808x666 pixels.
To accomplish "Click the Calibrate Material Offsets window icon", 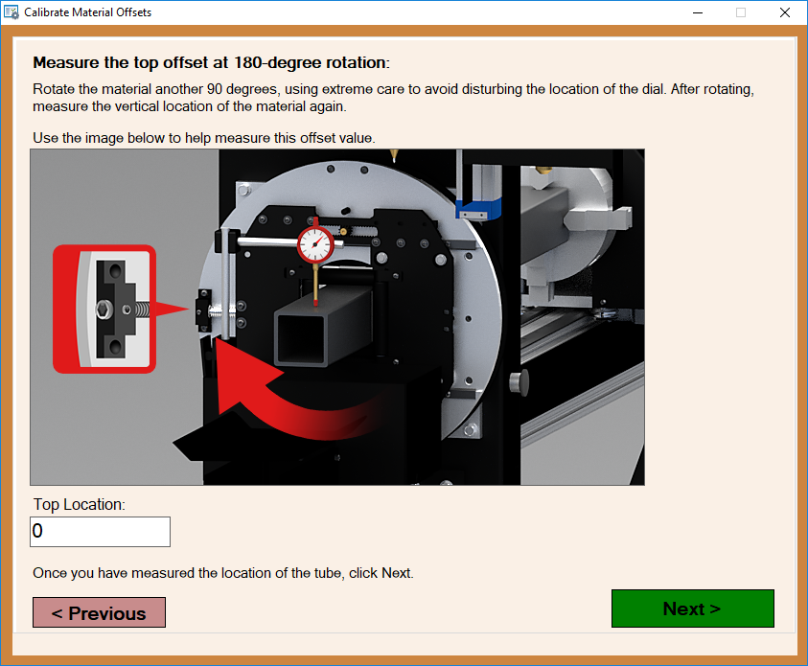I will coord(12,12).
